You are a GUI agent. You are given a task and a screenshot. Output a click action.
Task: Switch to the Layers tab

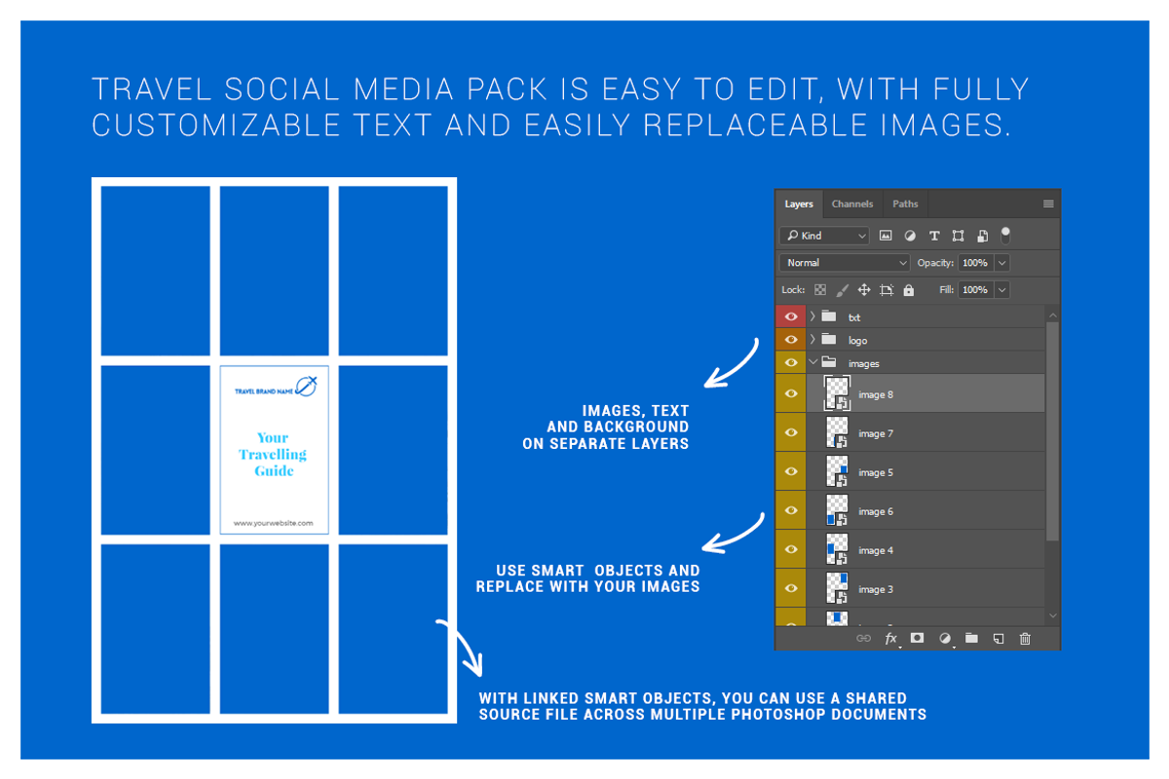[799, 204]
